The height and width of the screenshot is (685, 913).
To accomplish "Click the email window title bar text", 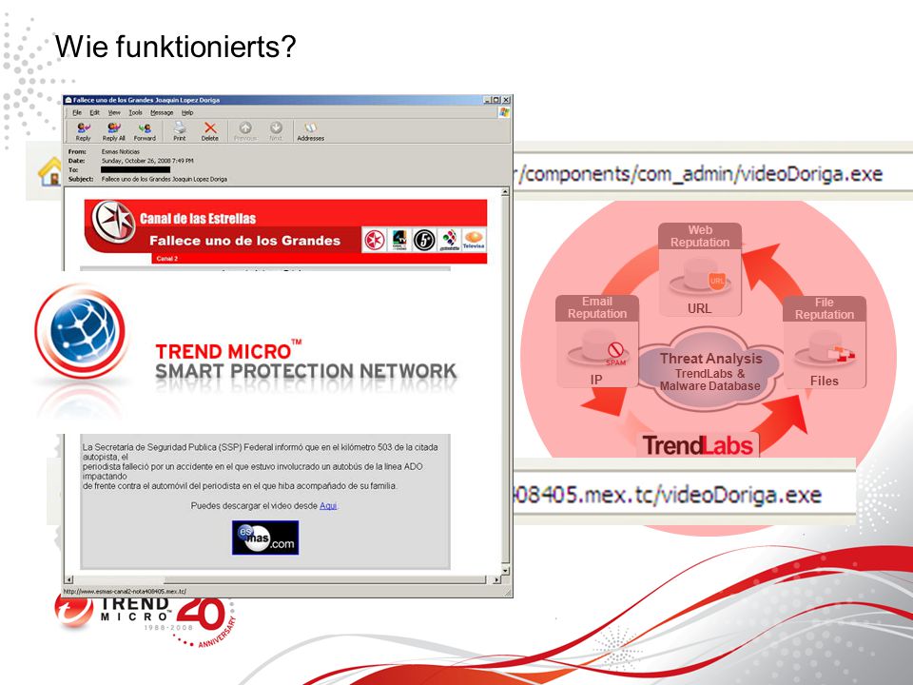I will (x=146, y=100).
